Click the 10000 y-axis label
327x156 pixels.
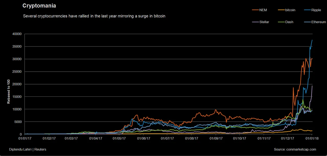pos(17,109)
